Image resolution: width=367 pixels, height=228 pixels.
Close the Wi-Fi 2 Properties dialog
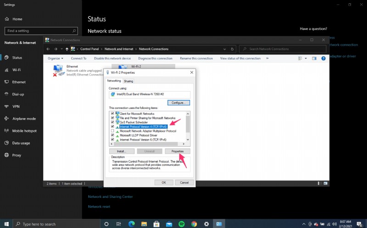pos(192,72)
